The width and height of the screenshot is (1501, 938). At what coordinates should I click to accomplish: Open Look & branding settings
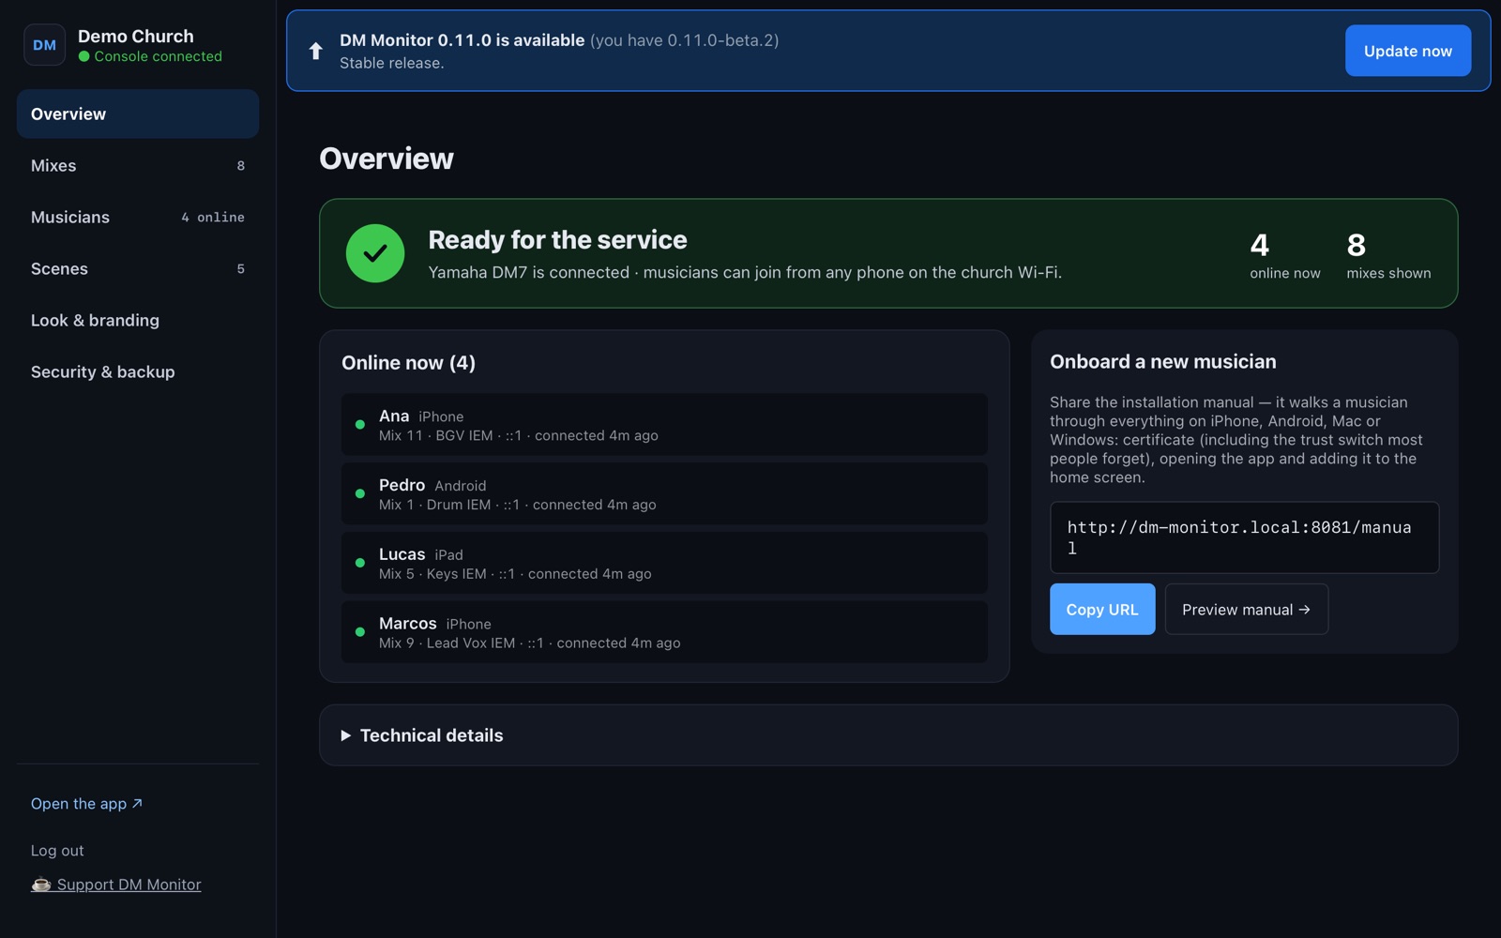click(x=138, y=320)
